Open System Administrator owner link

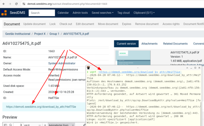click(x=62, y=64)
